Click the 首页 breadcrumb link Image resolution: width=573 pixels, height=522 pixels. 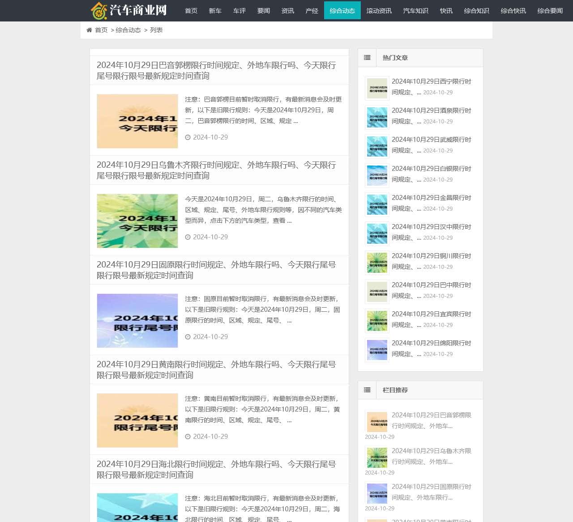pyautogui.click(x=101, y=30)
